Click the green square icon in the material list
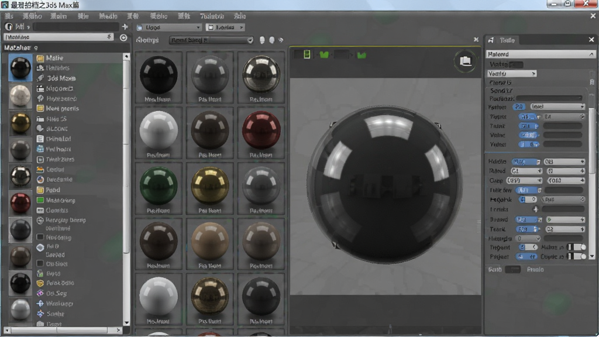The image size is (599, 337). [40, 200]
